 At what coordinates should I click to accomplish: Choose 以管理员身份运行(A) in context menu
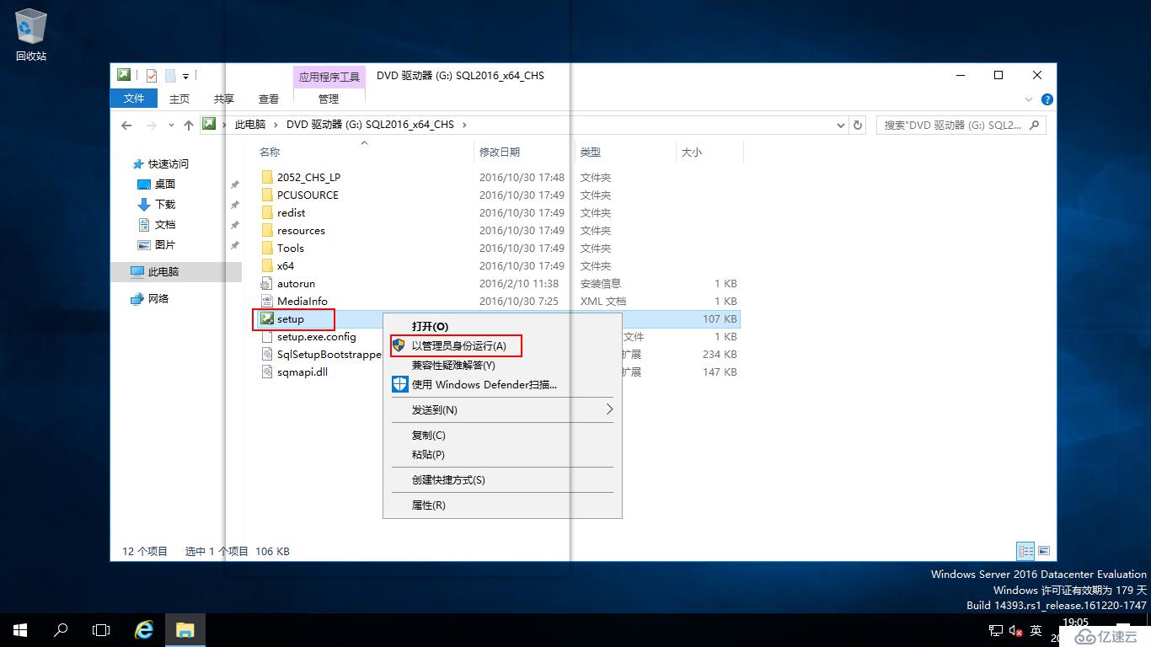[502, 346]
